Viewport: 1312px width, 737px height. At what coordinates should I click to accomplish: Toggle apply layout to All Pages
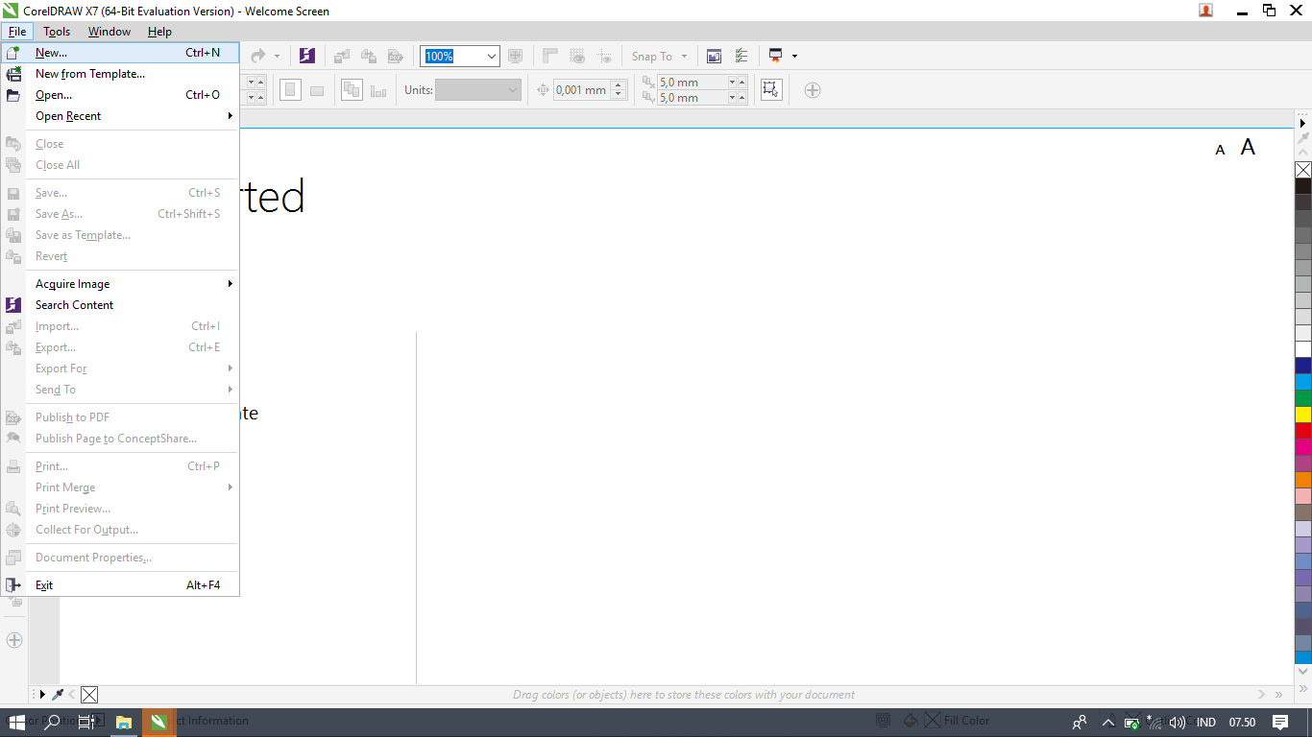pyautogui.click(x=352, y=90)
